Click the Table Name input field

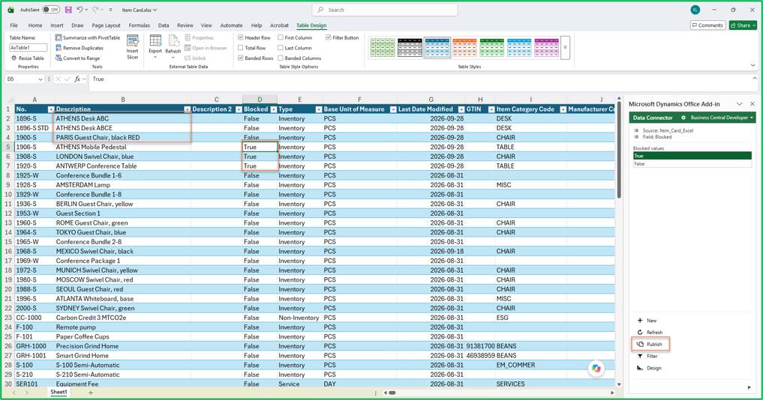[x=29, y=48]
